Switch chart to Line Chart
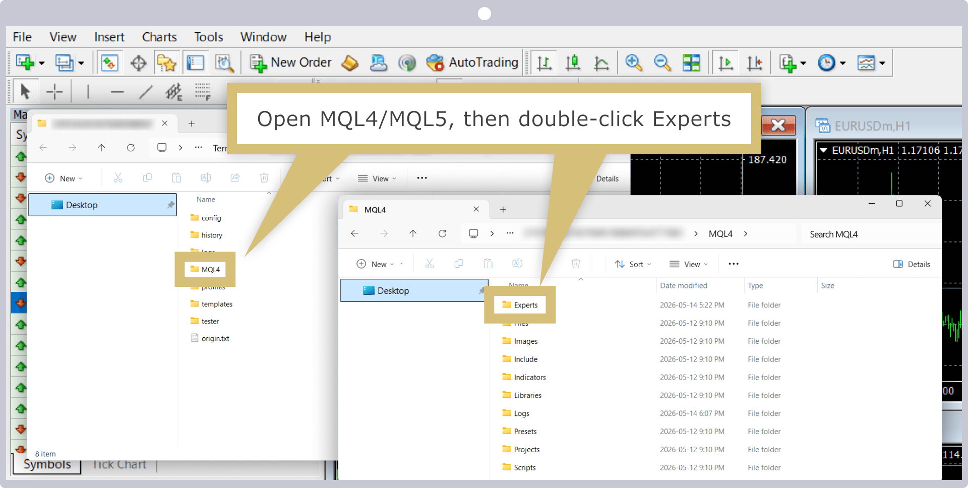 [601, 63]
